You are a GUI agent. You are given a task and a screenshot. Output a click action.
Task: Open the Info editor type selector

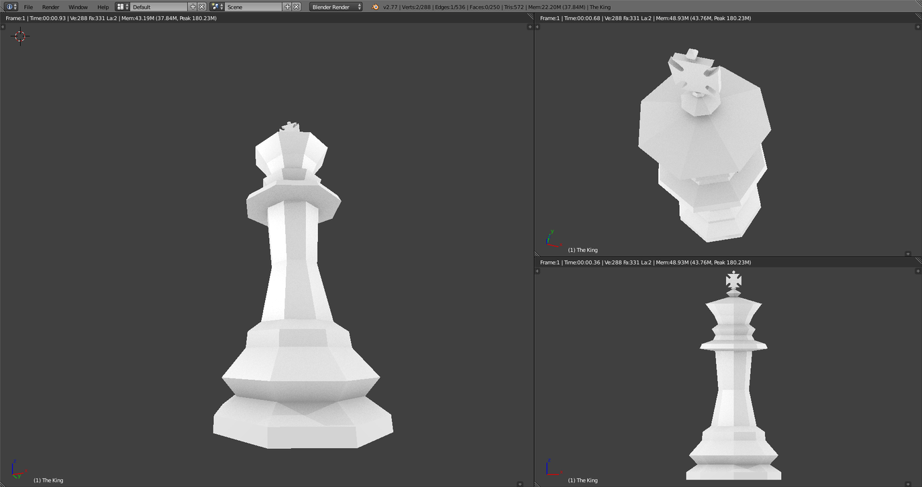11,7
